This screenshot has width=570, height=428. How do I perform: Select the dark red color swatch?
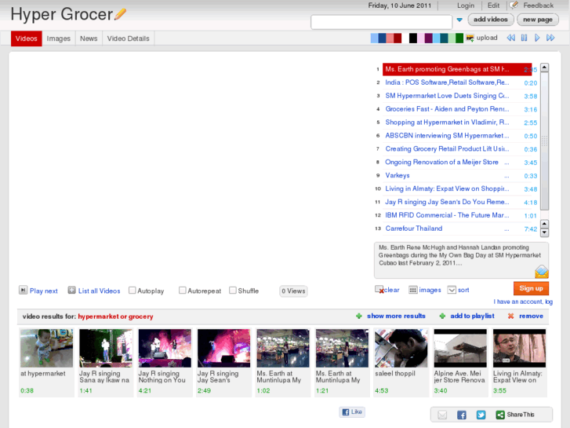[x=398, y=38]
